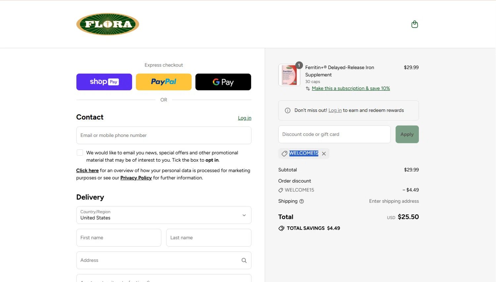Click the highlighted WELCOME15 code text
Image resolution: width=496 pixels, height=282 pixels.
coord(304,153)
